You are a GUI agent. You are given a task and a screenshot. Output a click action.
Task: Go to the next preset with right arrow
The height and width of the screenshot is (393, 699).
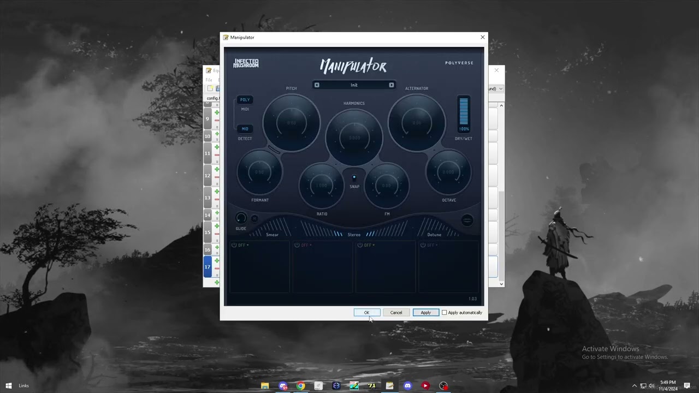point(391,85)
